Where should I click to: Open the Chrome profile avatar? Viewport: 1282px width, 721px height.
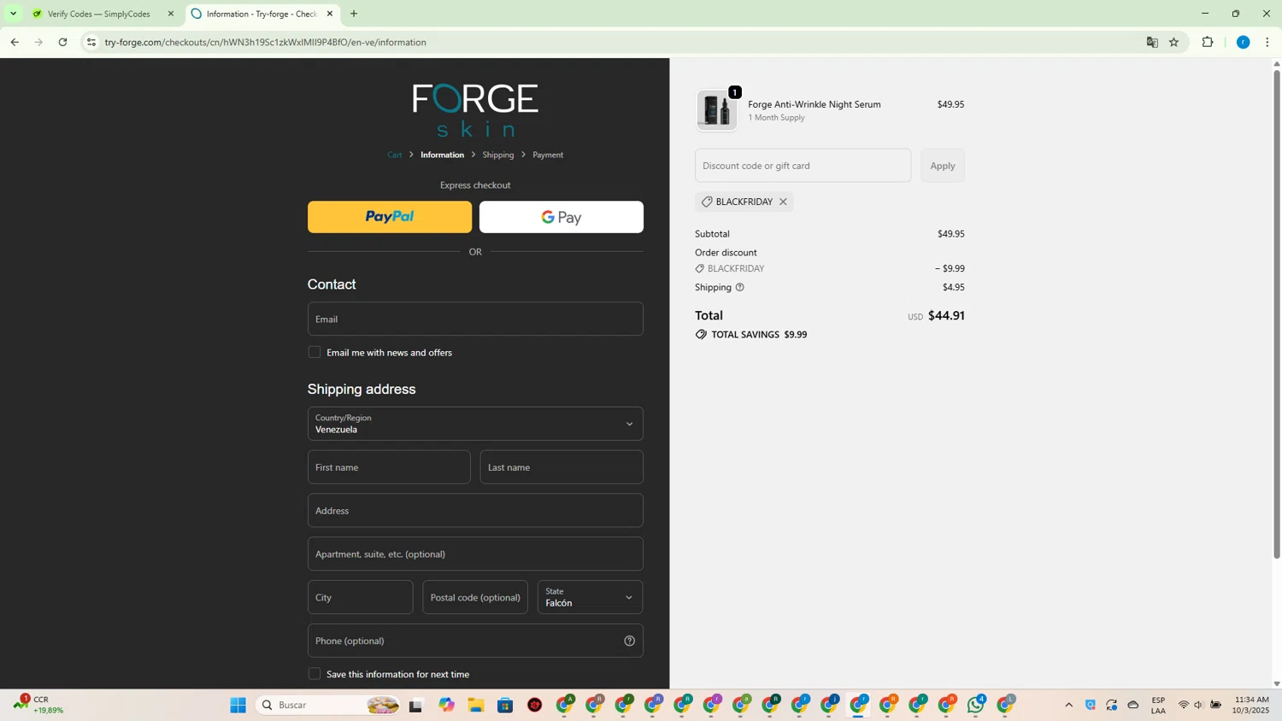pyautogui.click(x=1244, y=42)
